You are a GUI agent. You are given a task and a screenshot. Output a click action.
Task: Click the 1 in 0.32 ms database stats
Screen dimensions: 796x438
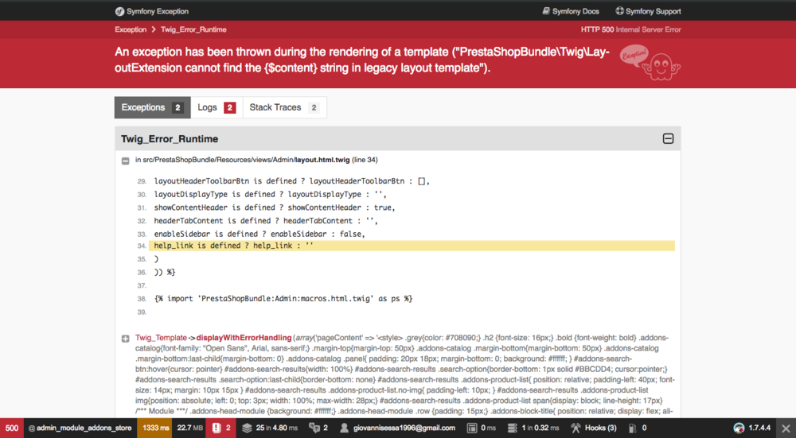(540, 428)
